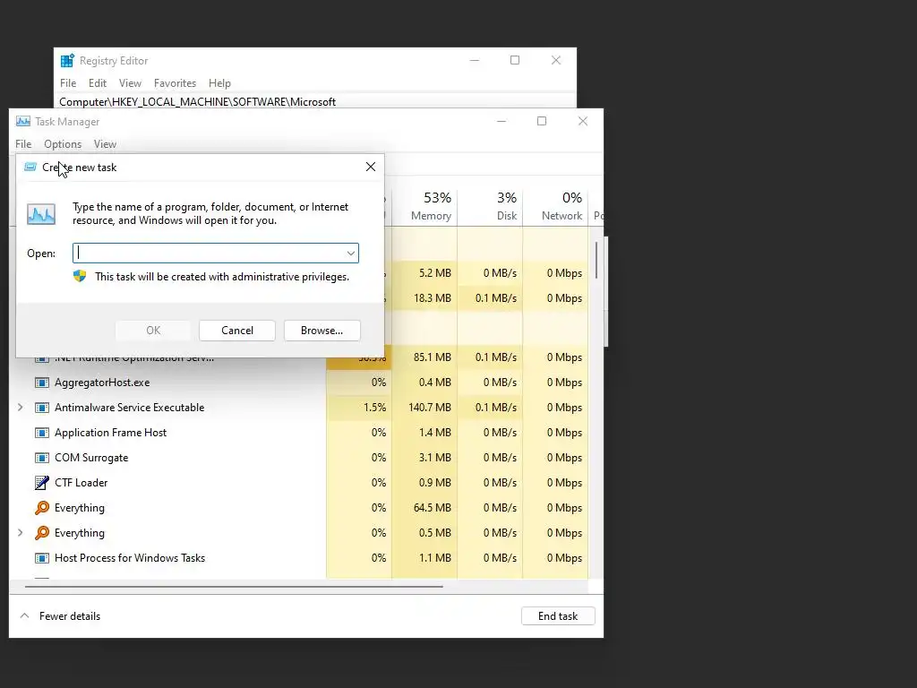Click the Task Manager title bar icon

(x=22, y=121)
